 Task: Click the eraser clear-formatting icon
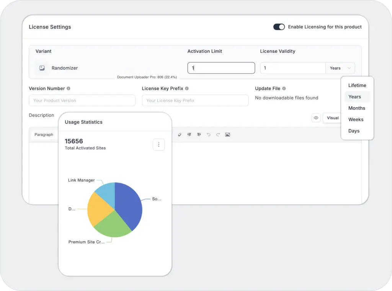[x=180, y=135]
